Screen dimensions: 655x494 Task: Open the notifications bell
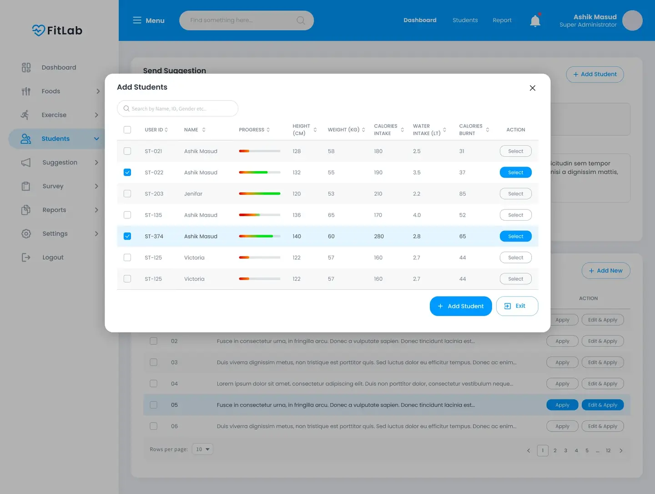tap(535, 20)
